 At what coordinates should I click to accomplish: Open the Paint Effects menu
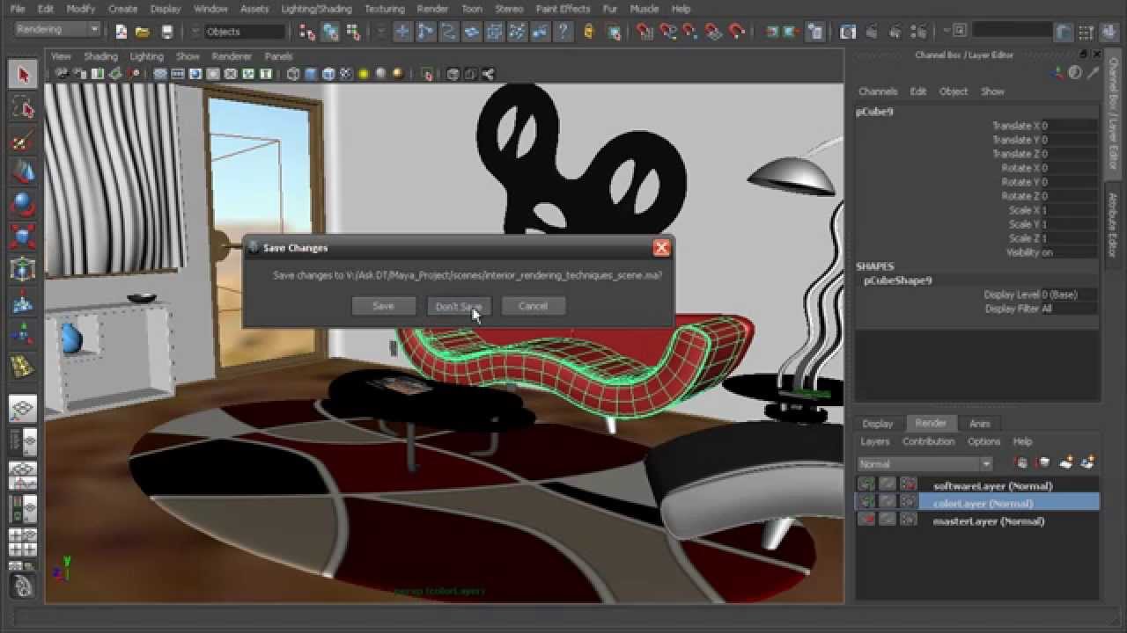563,9
